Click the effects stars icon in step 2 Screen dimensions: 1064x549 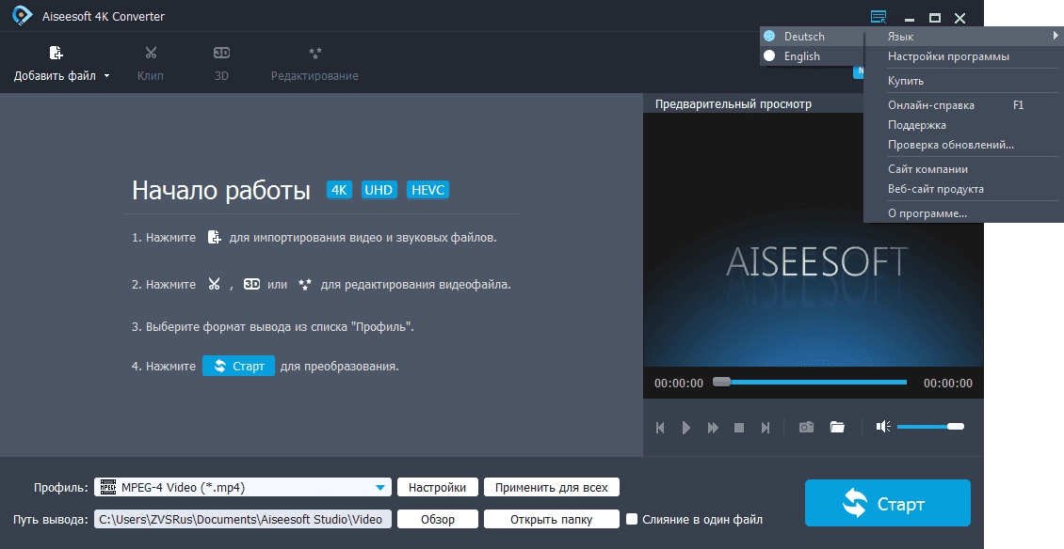click(x=305, y=284)
